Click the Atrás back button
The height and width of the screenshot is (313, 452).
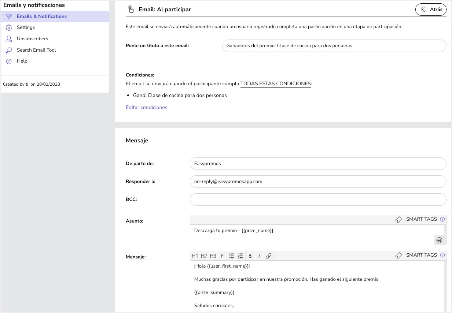pos(431,10)
